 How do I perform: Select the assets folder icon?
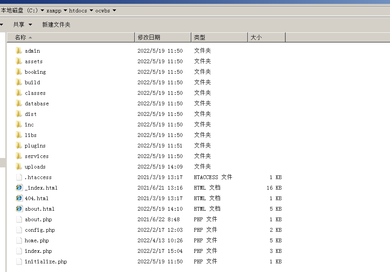click(x=19, y=61)
